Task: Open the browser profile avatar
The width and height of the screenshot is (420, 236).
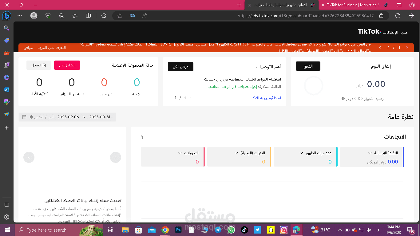Action: [34, 16]
